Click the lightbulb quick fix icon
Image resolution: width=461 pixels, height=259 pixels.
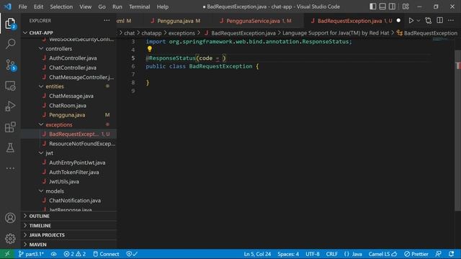pyautogui.click(x=150, y=49)
